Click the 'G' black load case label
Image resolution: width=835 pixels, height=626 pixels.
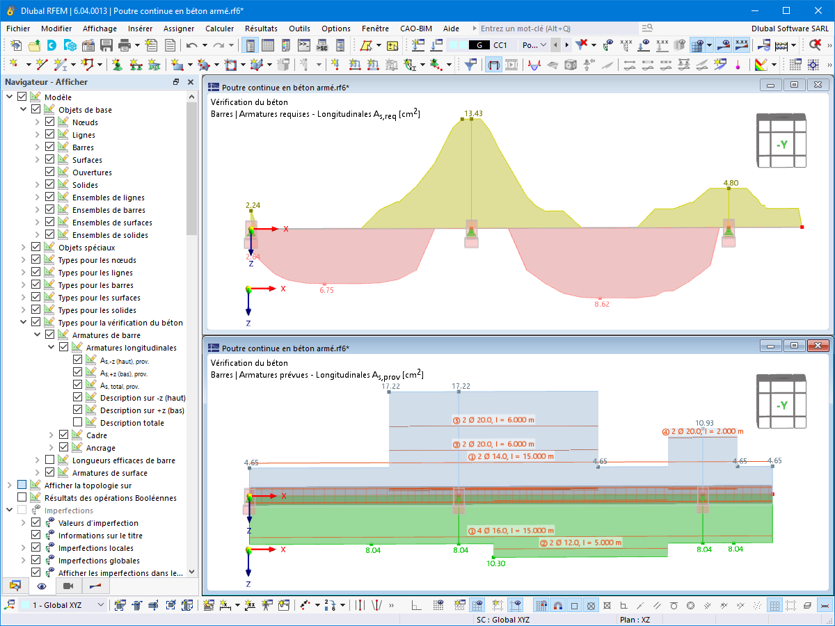pyautogui.click(x=479, y=45)
